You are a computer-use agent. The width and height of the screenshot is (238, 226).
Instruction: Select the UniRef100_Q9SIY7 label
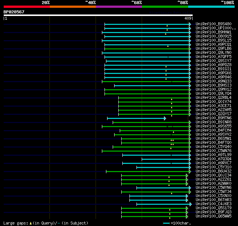tap(213, 61)
